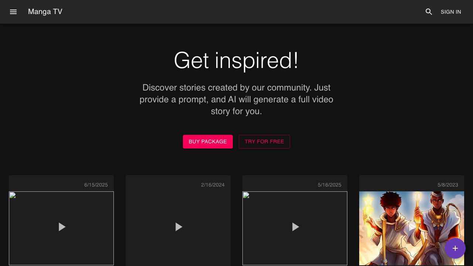
Task: Click the "Discover stories" description text
Action: pos(236,99)
